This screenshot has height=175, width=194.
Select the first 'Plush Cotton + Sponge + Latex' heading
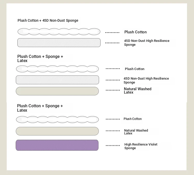pyautogui.click(x=40, y=58)
